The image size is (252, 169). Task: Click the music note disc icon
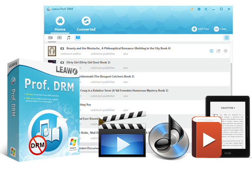[x=168, y=137]
